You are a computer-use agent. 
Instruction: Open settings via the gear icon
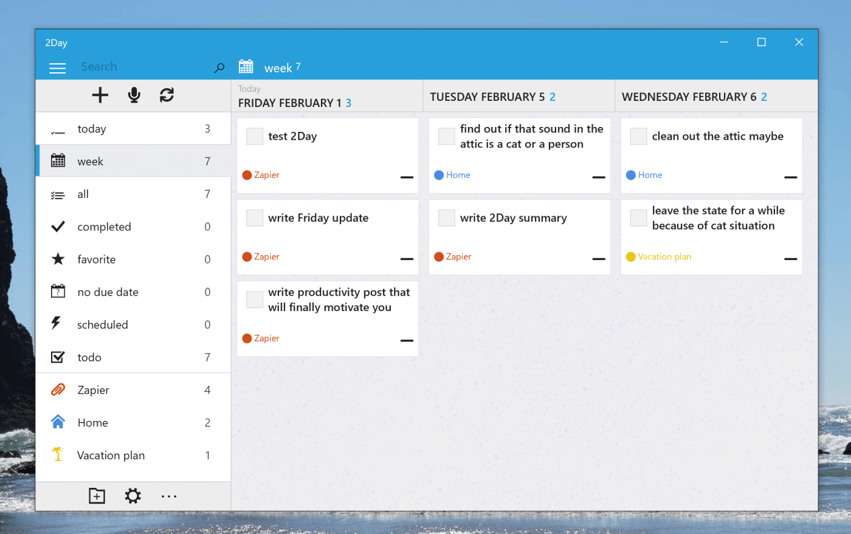point(133,496)
